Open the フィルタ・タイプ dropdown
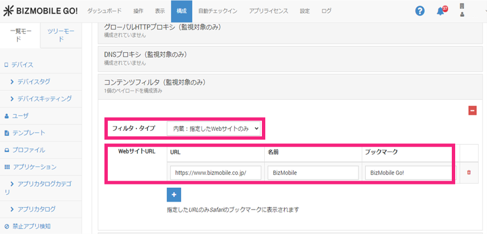This screenshot has height=234, width=487. (214, 129)
